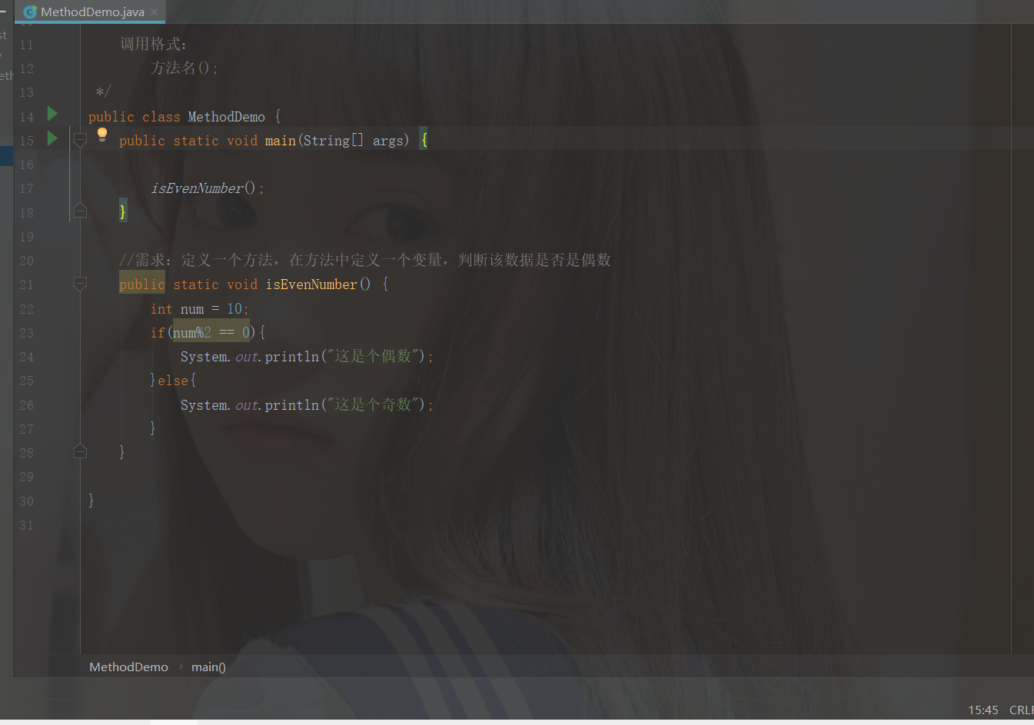Click the string "这是个偶数" on line 24
The width and height of the screenshot is (1034, 725).
[x=373, y=356]
